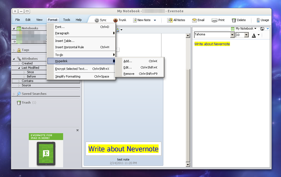Expand the Created attribute

[x=19, y=64]
